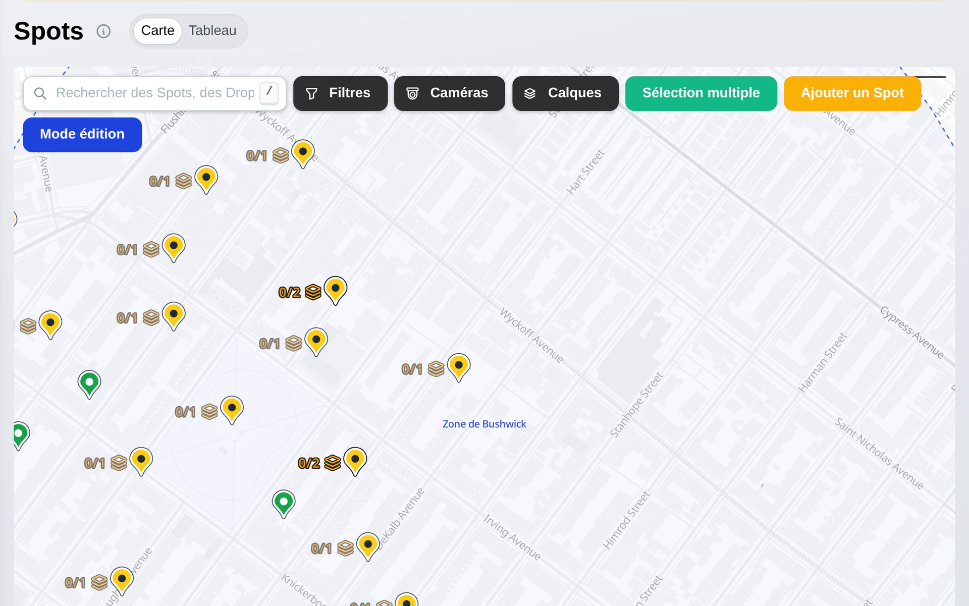Click the info icon next to Spots
The height and width of the screenshot is (606, 969).
(103, 31)
